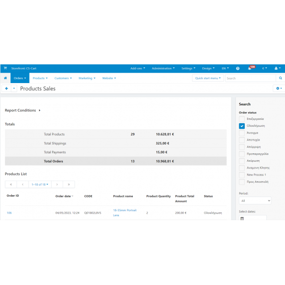The image size is (285, 285).
Task: Open the Customers menu
Action: pos(63,78)
